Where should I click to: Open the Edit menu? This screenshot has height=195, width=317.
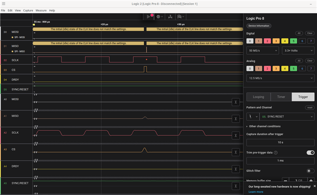[10, 10]
